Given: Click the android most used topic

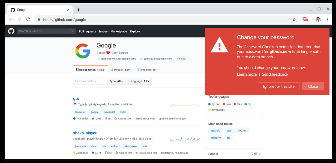Looking at the screenshot, I should pos(215,131).
